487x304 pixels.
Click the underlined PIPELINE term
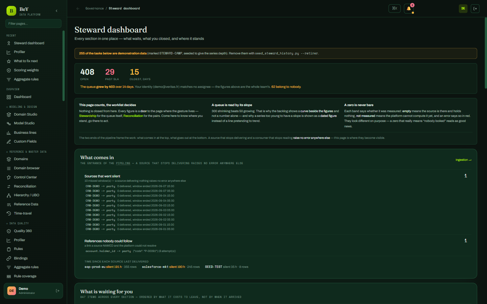[x=123, y=163]
